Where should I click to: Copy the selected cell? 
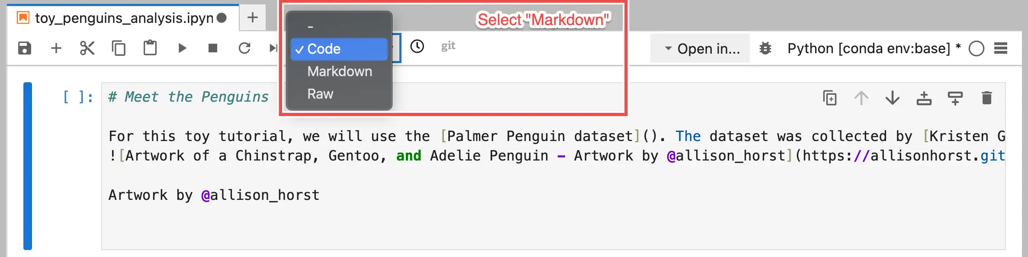[x=119, y=48]
